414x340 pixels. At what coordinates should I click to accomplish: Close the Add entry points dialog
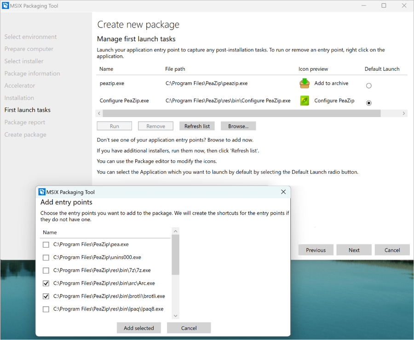pyautogui.click(x=283, y=192)
